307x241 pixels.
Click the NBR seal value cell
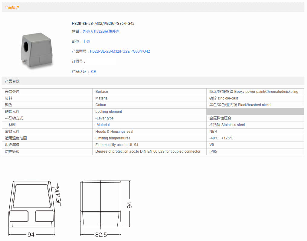click(x=213, y=132)
